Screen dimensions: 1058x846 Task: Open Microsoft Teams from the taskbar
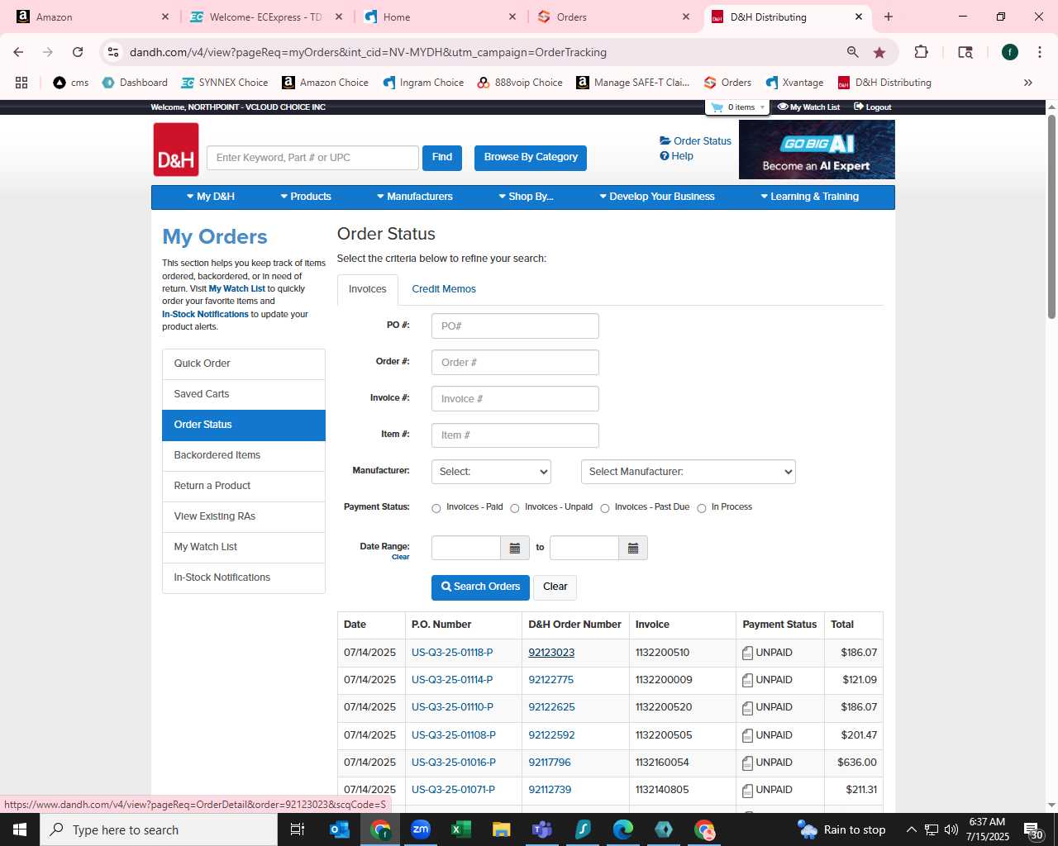tap(542, 829)
